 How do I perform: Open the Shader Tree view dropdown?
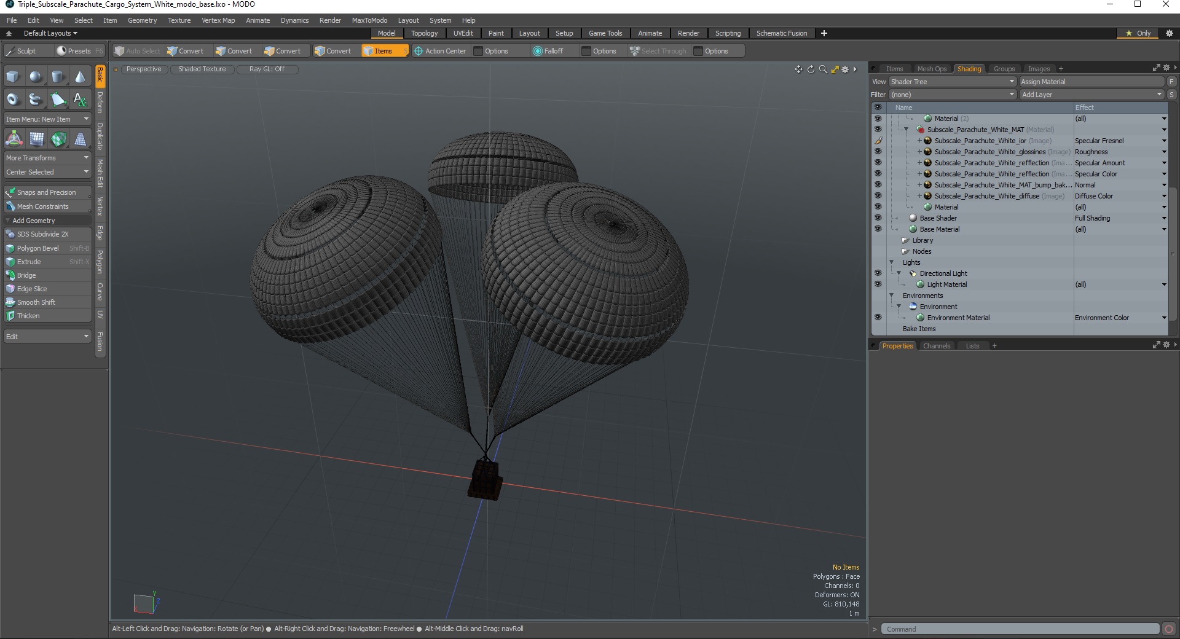953,82
